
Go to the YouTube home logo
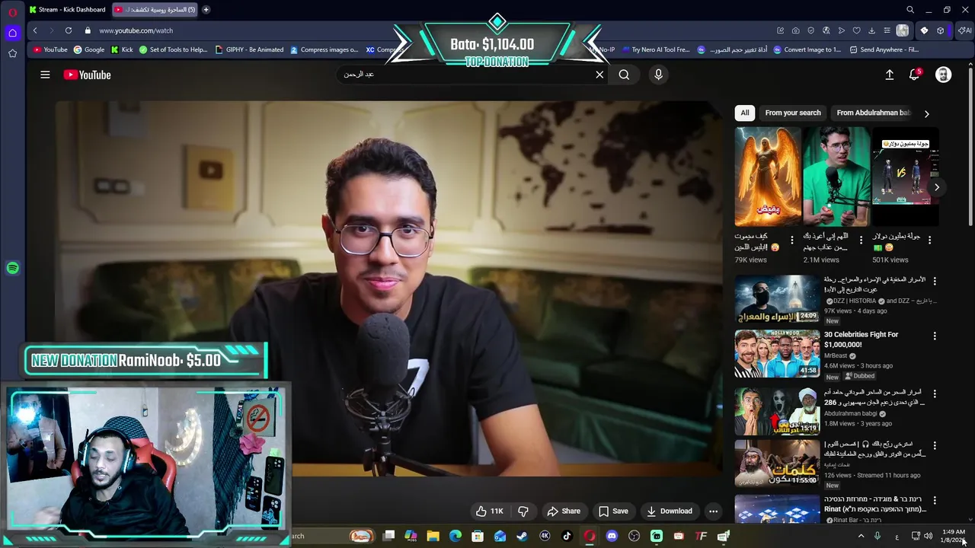tap(87, 75)
